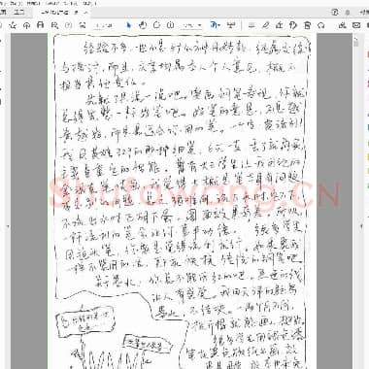Click the star bookmark icon in toolbar
The image size is (369, 369).
pos(13,25)
